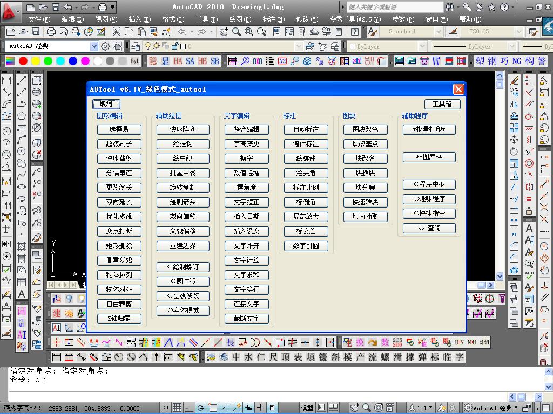Open the 文件(F) menu
The image size is (553, 414).
click(x=39, y=19)
